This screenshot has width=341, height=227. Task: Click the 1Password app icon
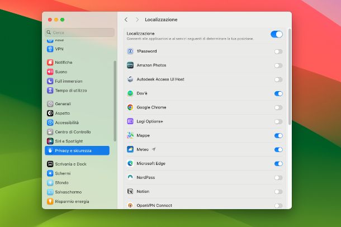(130, 51)
